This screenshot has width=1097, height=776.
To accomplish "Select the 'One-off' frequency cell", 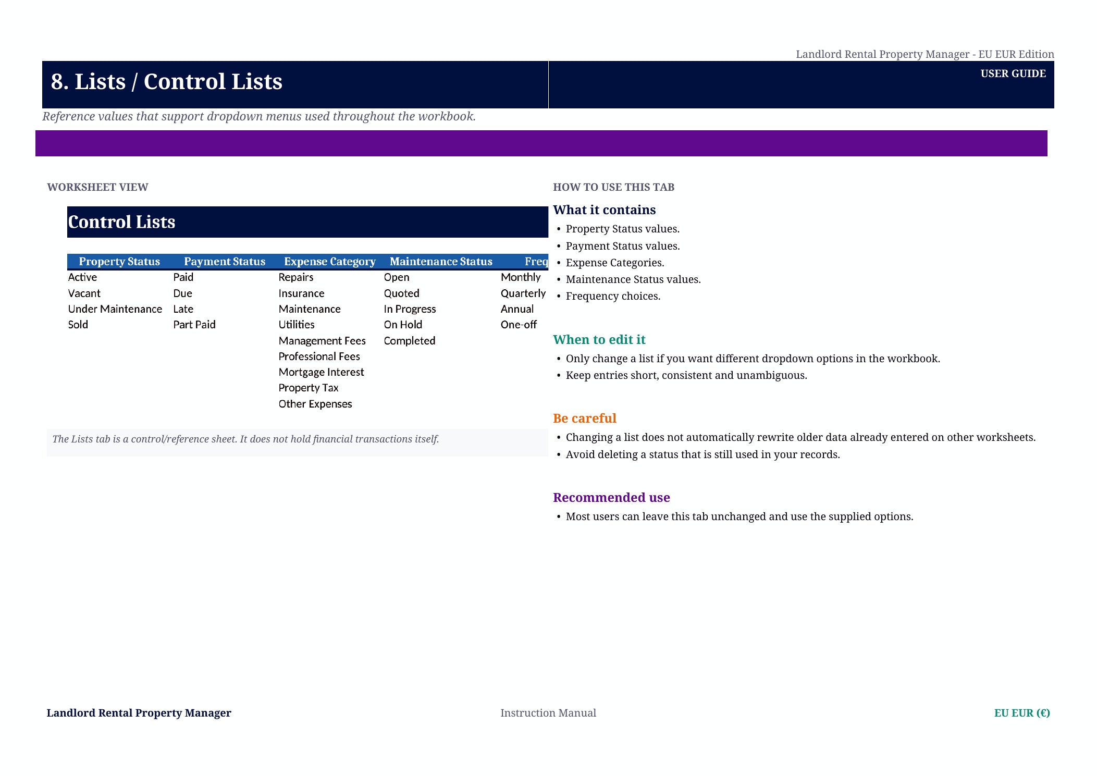I will pos(518,325).
